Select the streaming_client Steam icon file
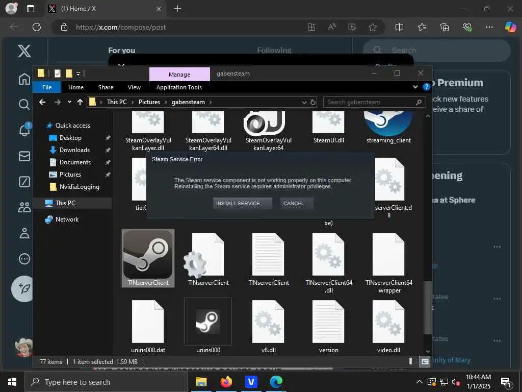 point(388,128)
